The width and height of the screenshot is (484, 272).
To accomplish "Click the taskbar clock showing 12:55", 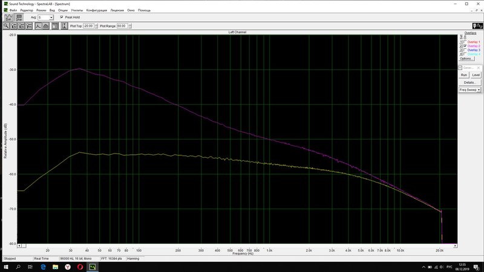I will [x=462, y=267].
